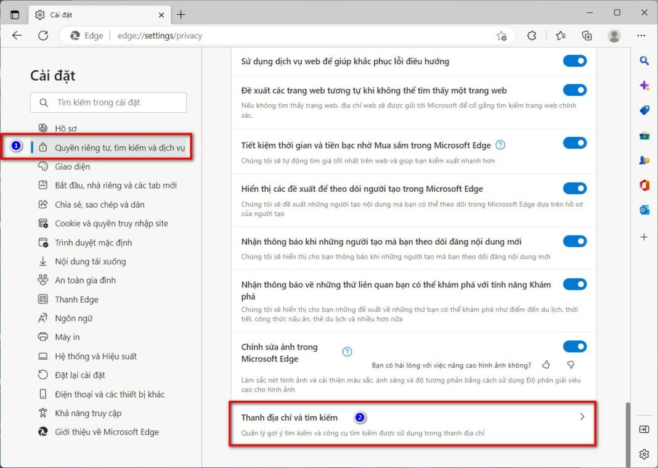658x468 pixels.
Task: Open the sidebar Shopping tag icon
Action: [644, 110]
